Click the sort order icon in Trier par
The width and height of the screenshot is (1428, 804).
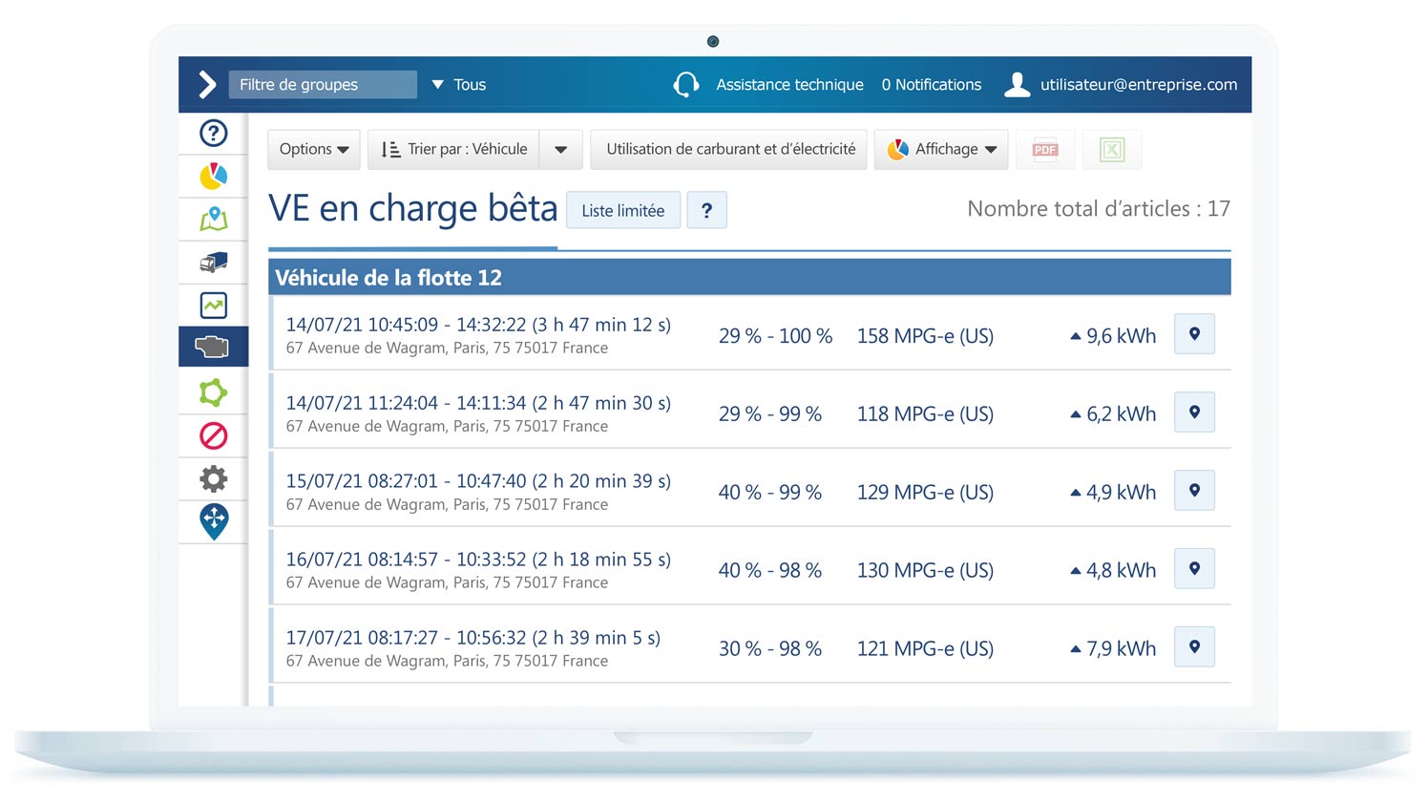[390, 150]
